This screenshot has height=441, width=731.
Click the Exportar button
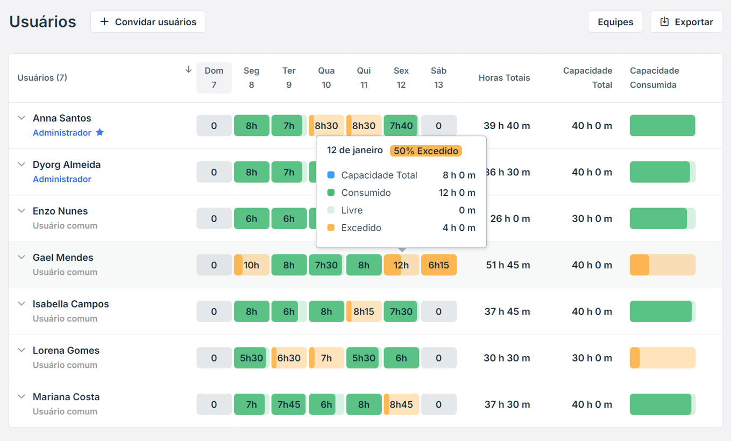[686, 22]
